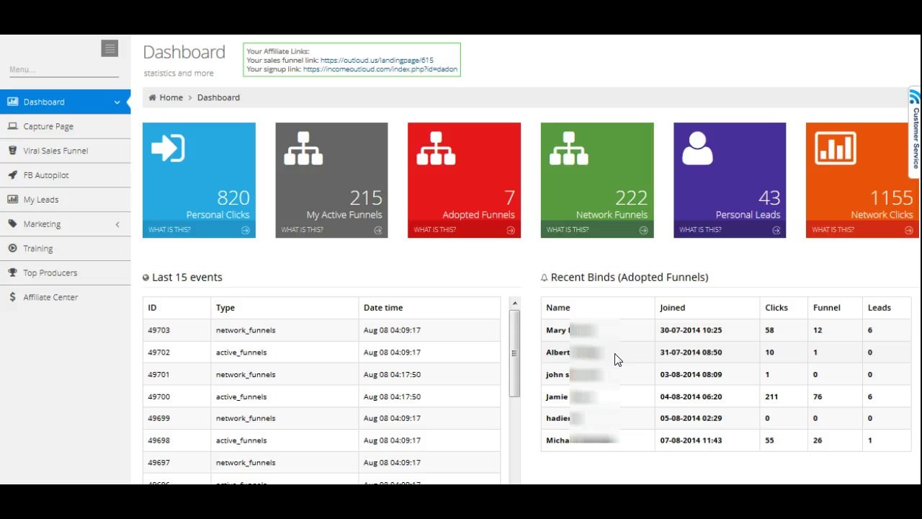Image resolution: width=922 pixels, height=519 pixels.
Task: Click WHAT IS THIS under Adopted Funnels
Action: click(x=434, y=230)
